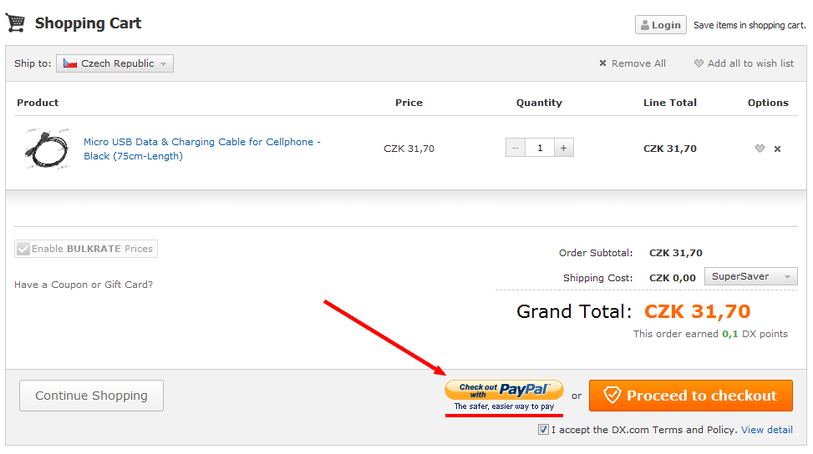Remove the Micro USB cable with the X icon
Image resolution: width=813 pixels, height=454 pixels.
tap(777, 149)
